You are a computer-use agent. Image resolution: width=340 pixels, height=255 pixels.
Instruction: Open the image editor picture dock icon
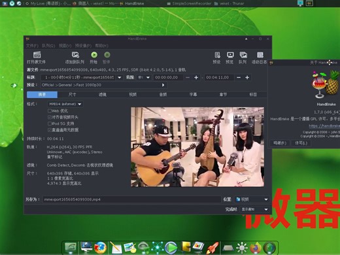point(129,248)
